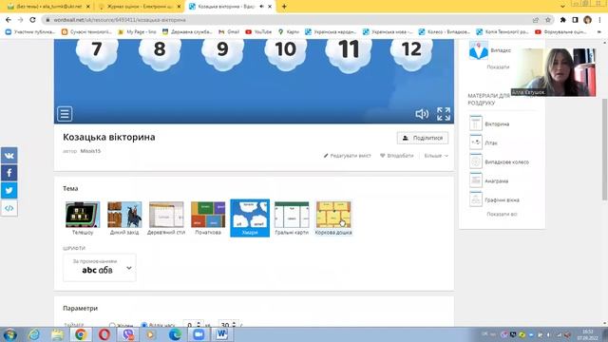Open Word document from taskbar
Viewport: 608px width, 342px height.
coord(222,334)
